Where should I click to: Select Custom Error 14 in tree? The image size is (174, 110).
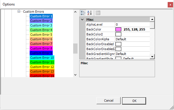pos(42,75)
